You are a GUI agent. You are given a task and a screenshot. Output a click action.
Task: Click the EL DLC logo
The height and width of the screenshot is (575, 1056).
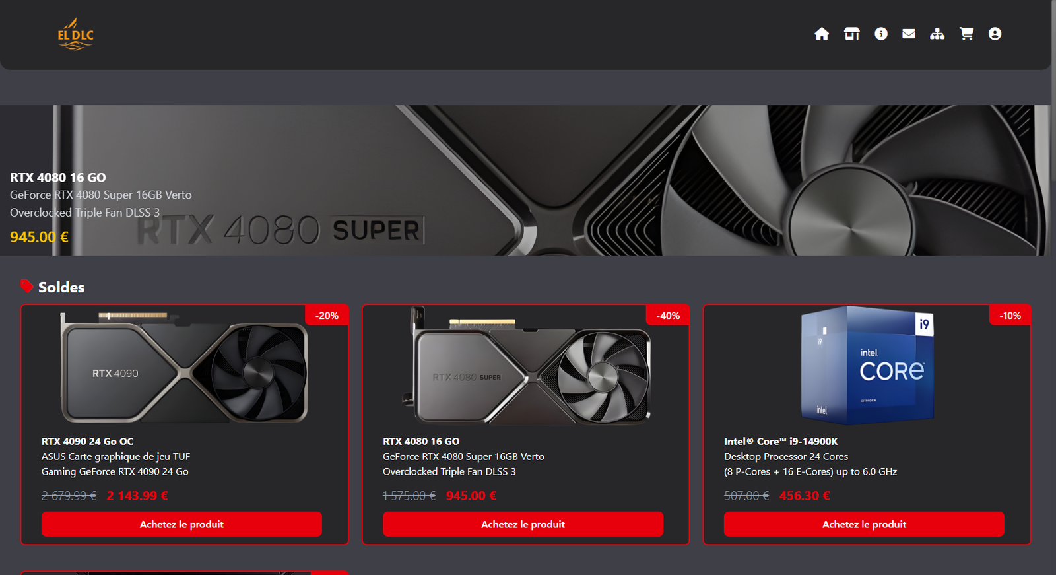75,34
